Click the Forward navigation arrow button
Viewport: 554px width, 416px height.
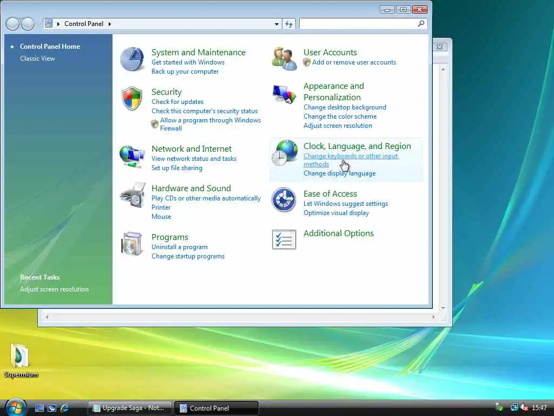pyautogui.click(x=28, y=24)
